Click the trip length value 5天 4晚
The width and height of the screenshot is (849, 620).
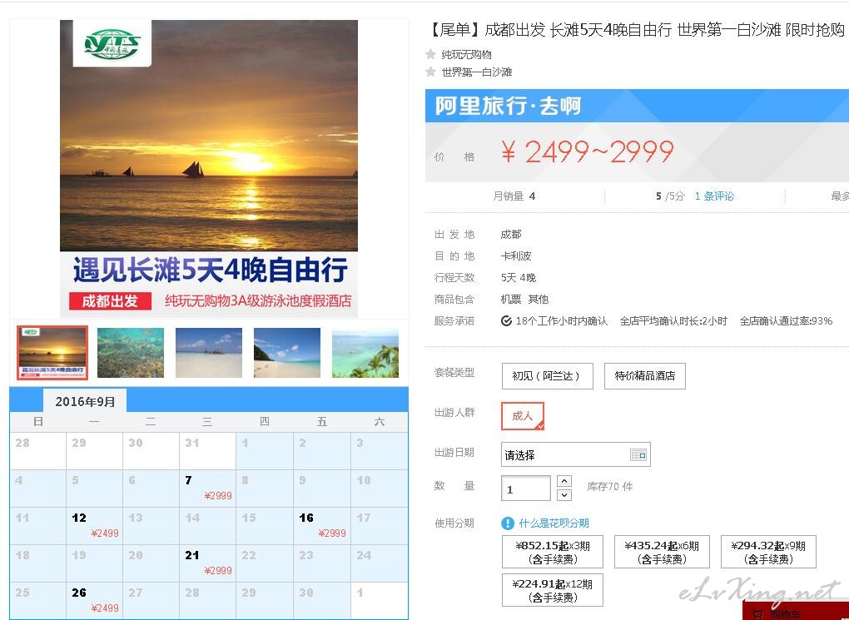point(519,278)
